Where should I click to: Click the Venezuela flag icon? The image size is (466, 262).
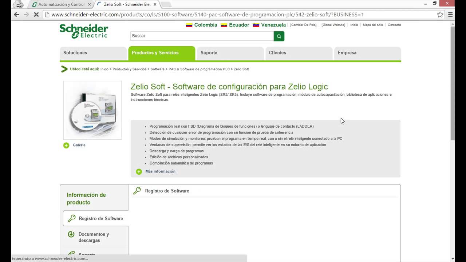[256, 25]
